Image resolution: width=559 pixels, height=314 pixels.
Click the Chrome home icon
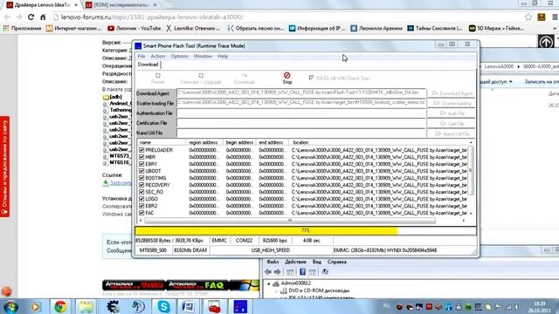tap(43, 17)
